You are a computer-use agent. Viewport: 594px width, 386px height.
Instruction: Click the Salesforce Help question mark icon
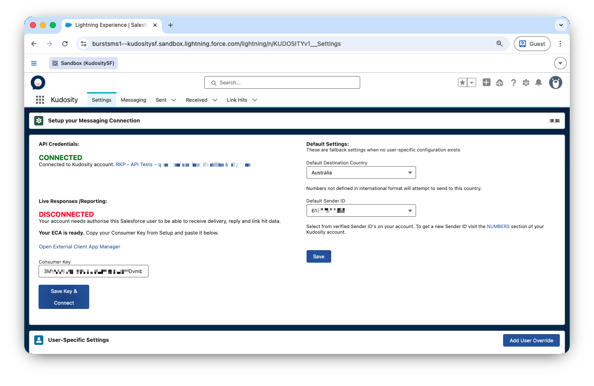(x=513, y=83)
